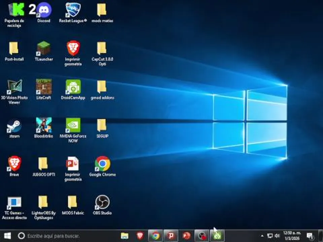Select 'LighterOBS By Optijuegos' folder
This screenshot has width=323, height=242.
tap(44, 207)
